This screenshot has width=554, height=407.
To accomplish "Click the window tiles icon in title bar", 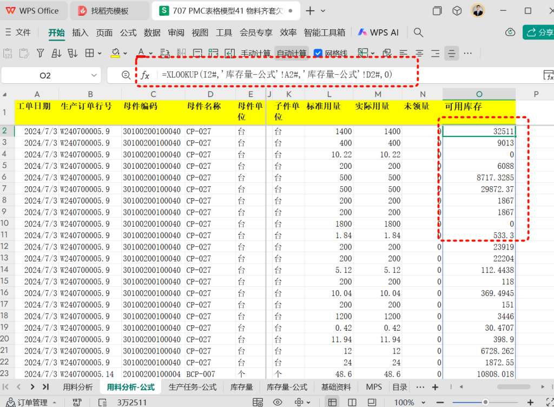I will (x=437, y=11).
